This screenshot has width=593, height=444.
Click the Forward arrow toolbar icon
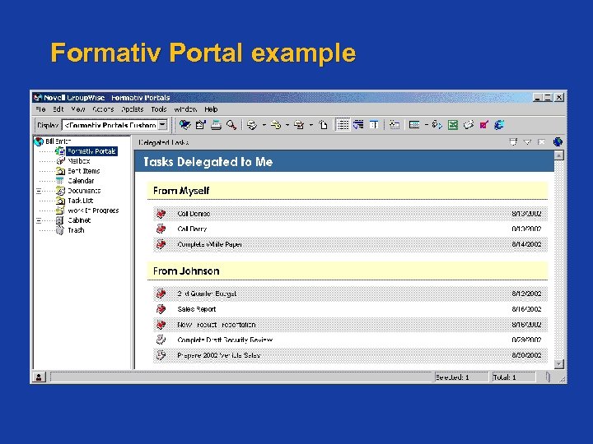pos(276,125)
